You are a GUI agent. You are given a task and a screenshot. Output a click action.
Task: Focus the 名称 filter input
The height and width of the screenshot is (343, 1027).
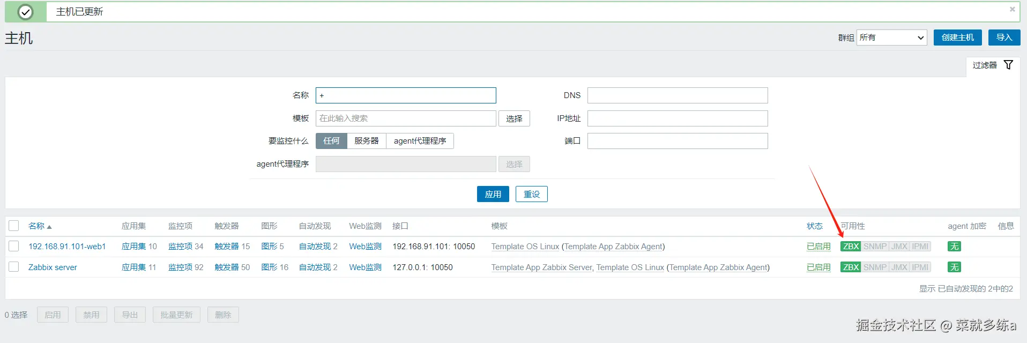point(406,95)
